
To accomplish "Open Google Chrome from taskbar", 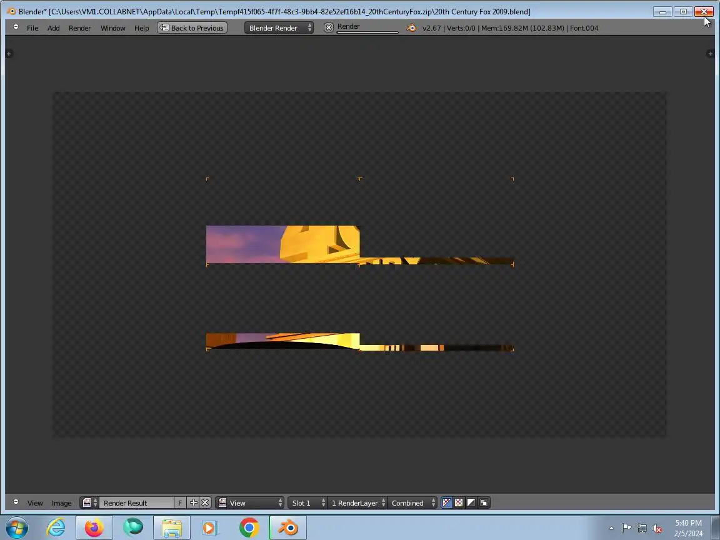I will (x=249, y=527).
